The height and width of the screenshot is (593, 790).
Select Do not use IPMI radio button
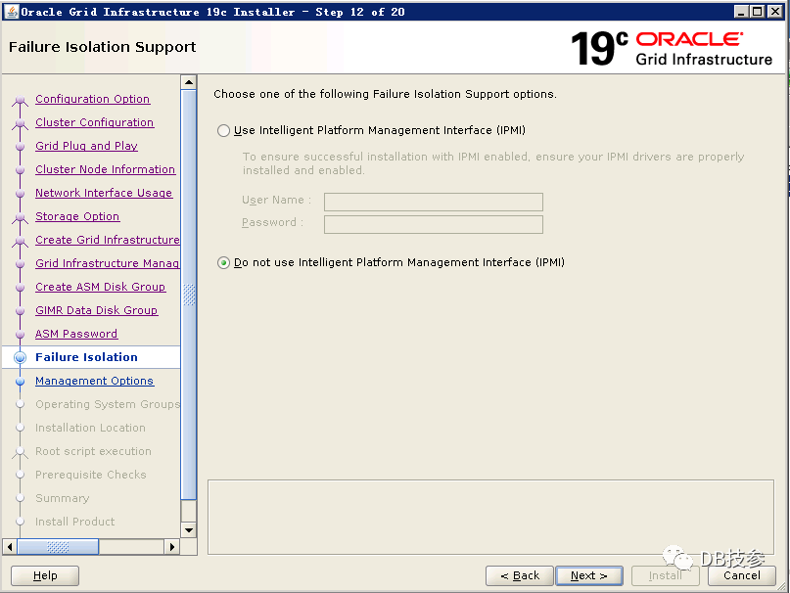pyautogui.click(x=224, y=262)
